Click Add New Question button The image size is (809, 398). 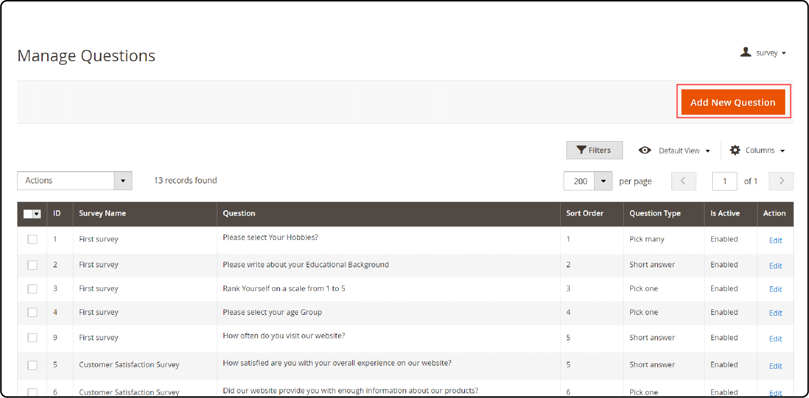[733, 102]
